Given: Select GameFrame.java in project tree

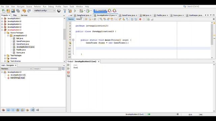Looking at the screenshot, I should [23, 41].
